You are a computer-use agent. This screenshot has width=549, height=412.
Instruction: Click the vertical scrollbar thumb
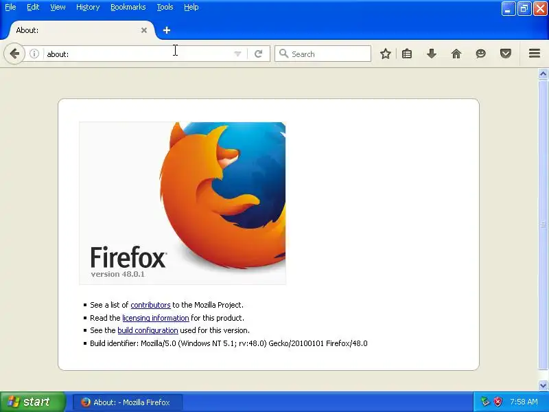(543, 225)
